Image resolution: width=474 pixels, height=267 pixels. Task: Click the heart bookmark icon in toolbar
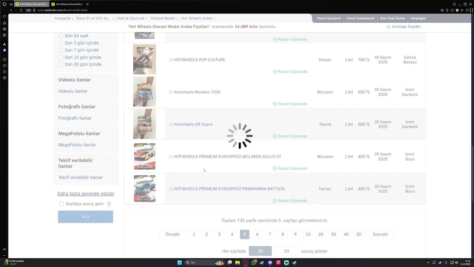[x=467, y=10]
